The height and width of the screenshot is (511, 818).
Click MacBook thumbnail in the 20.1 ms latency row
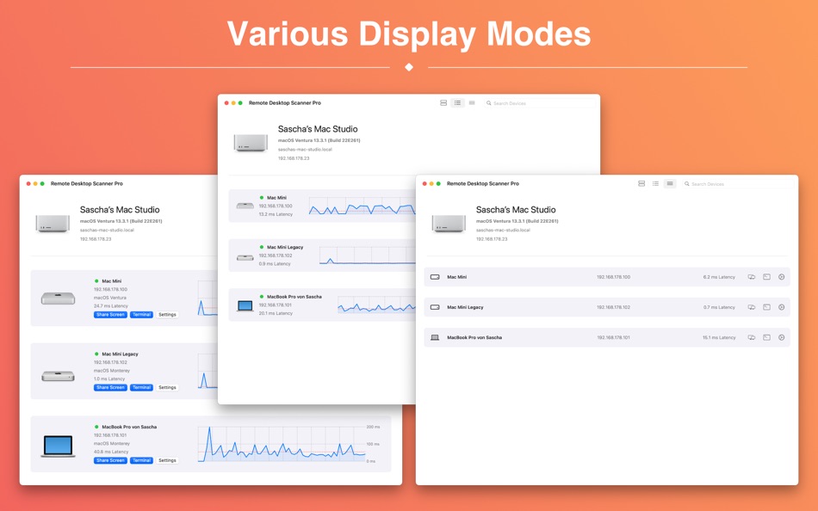pyautogui.click(x=245, y=305)
